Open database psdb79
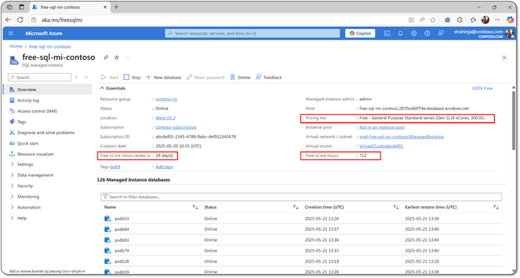The width and height of the screenshot is (520, 278). 122,251
